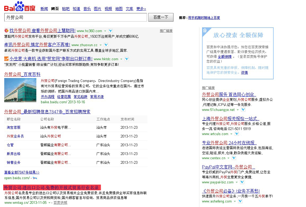Open the dropdown arrow beside www.artculs.com
This screenshot has height=207, width=306.
(231, 134)
